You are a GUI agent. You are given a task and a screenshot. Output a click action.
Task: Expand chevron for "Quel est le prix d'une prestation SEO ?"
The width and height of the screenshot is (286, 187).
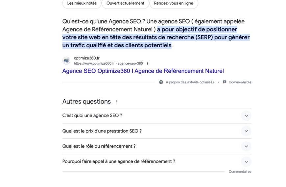(x=246, y=131)
